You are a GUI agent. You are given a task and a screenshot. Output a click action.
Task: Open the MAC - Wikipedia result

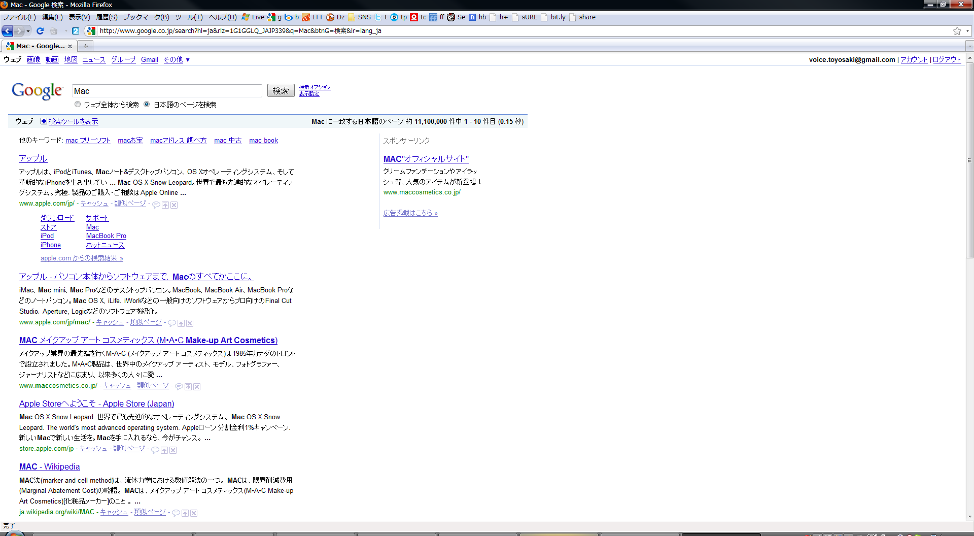[49, 467]
